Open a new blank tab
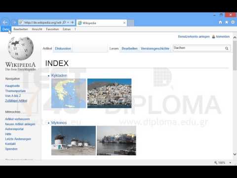This screenshot has width=237, height=178. coord(131,23)
